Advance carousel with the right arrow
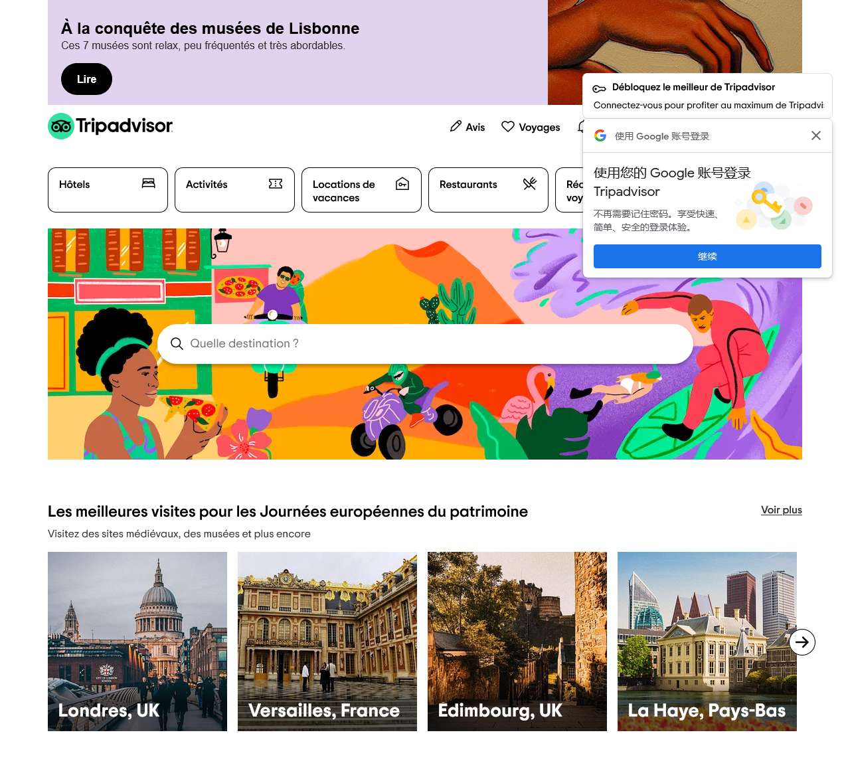This screenshot has height=775, width=850. (802, 642)
